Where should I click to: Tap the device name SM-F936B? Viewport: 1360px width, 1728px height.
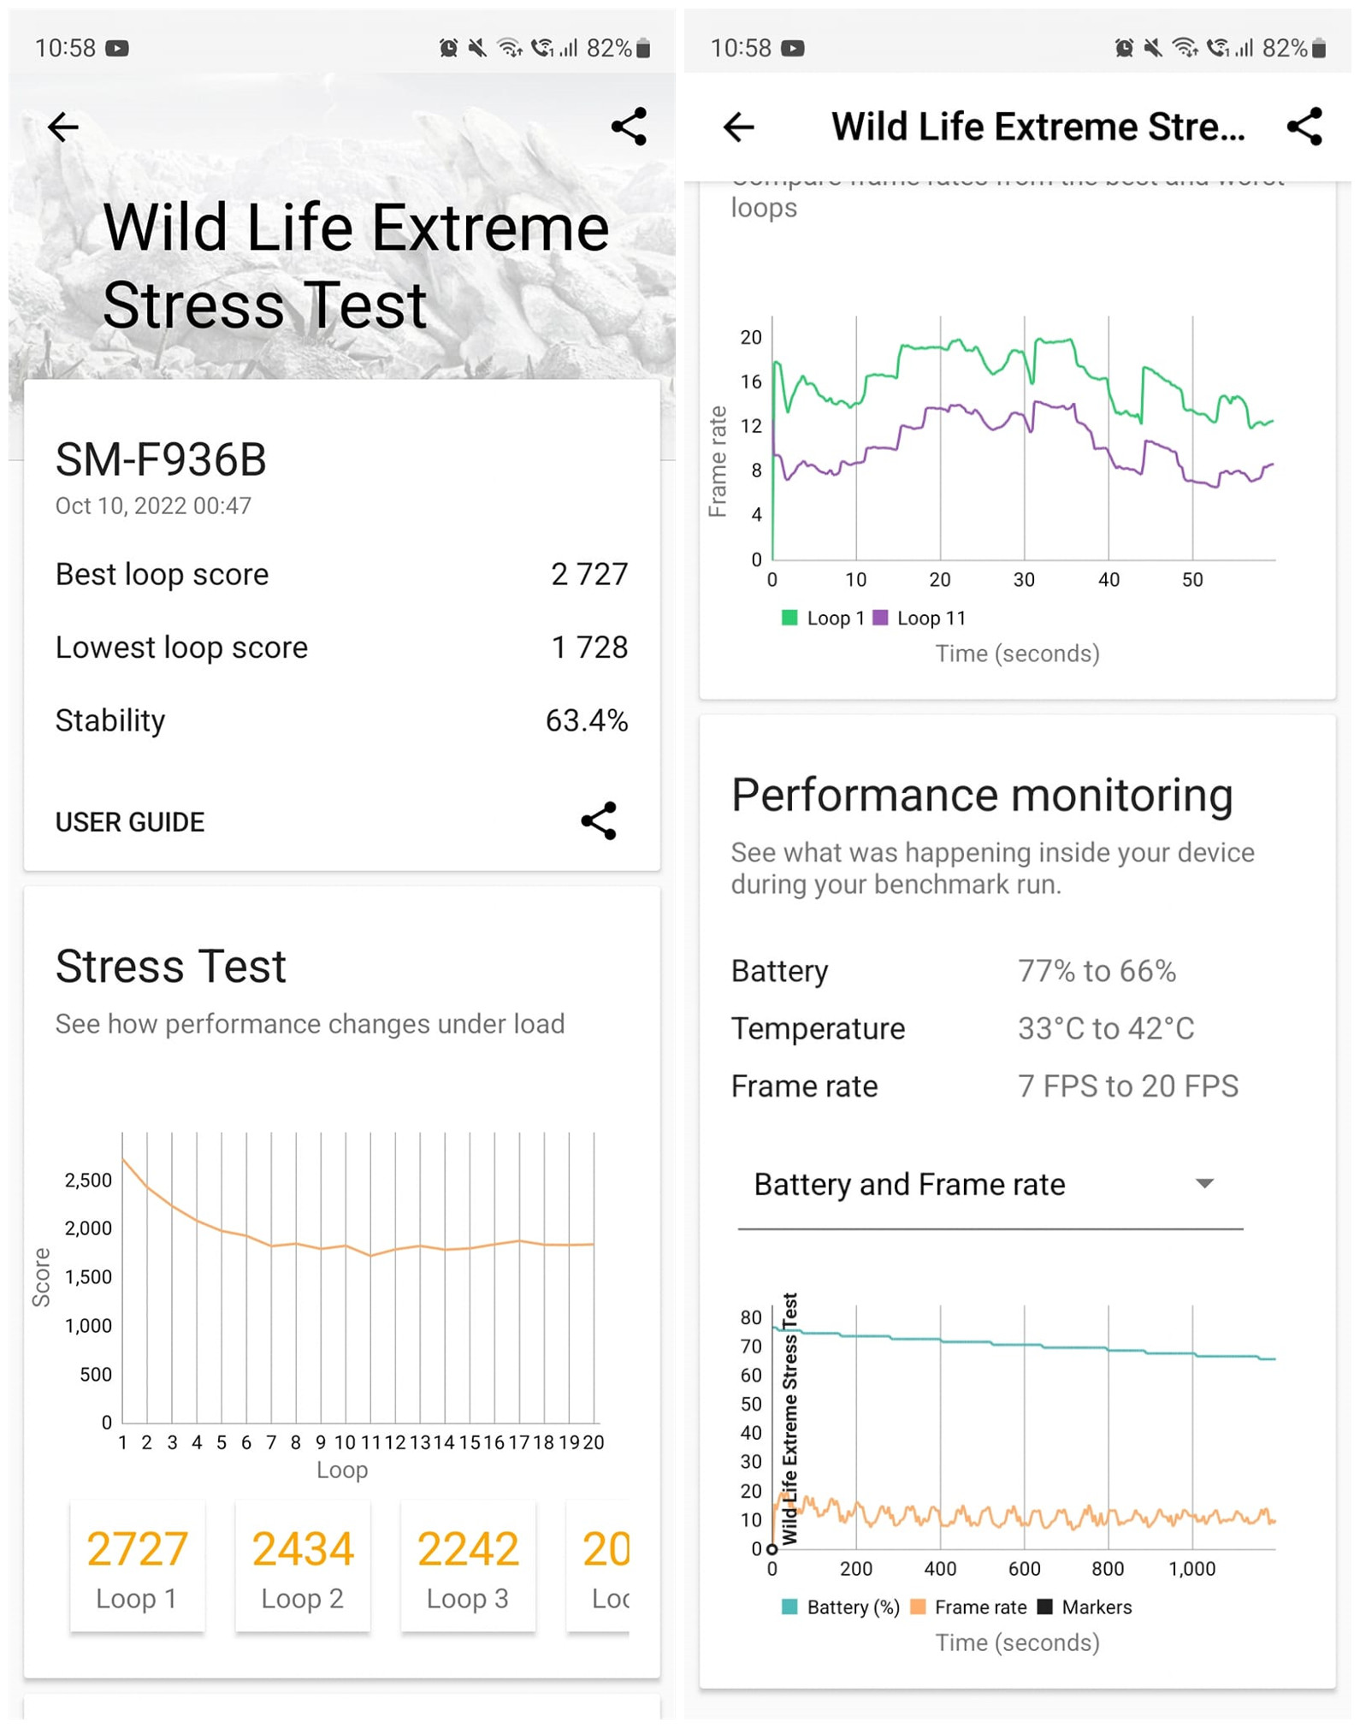pos(161,460)
